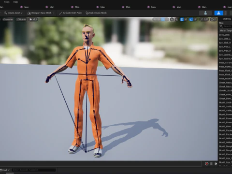Choose the Scale tool in viewport toolbar
232x174 pixels.
pos(167,19)
